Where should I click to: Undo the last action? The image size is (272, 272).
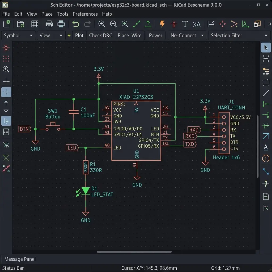coord(76,24)
